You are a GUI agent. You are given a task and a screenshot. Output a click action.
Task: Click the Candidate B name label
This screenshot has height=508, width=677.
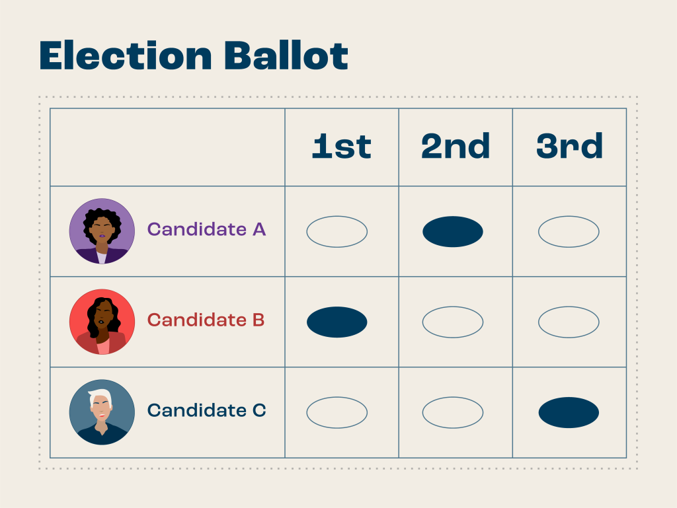pos(206,320)
